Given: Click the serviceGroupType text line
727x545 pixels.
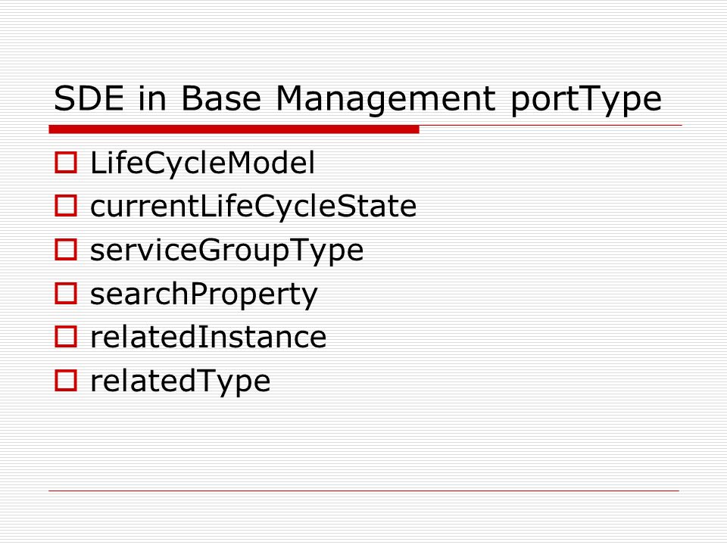Looking at the screenshot, I should 226,251.
